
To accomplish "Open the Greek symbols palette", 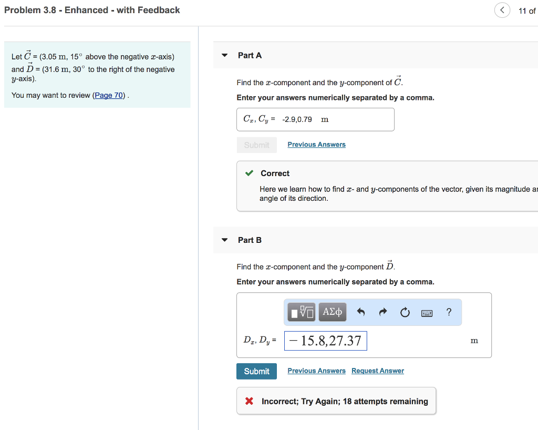I will 332,312.
